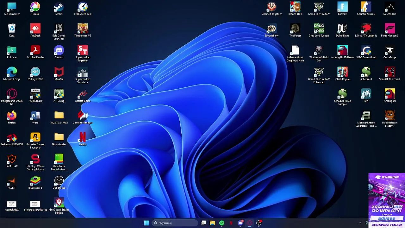Open Discord desktop shortcut

pyautogui.click(x=59, y=52)
